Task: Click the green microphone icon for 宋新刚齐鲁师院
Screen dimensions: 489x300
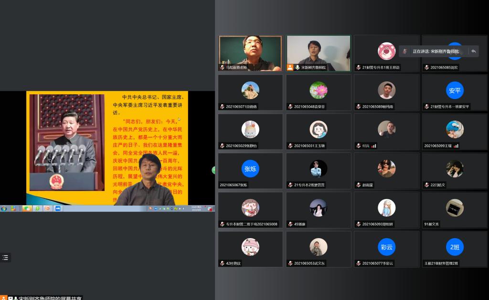Action: click(x=297, y=68)
